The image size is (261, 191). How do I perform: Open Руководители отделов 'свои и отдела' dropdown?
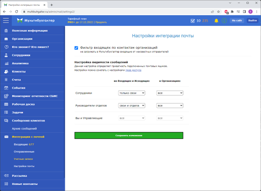pos(131,106)
